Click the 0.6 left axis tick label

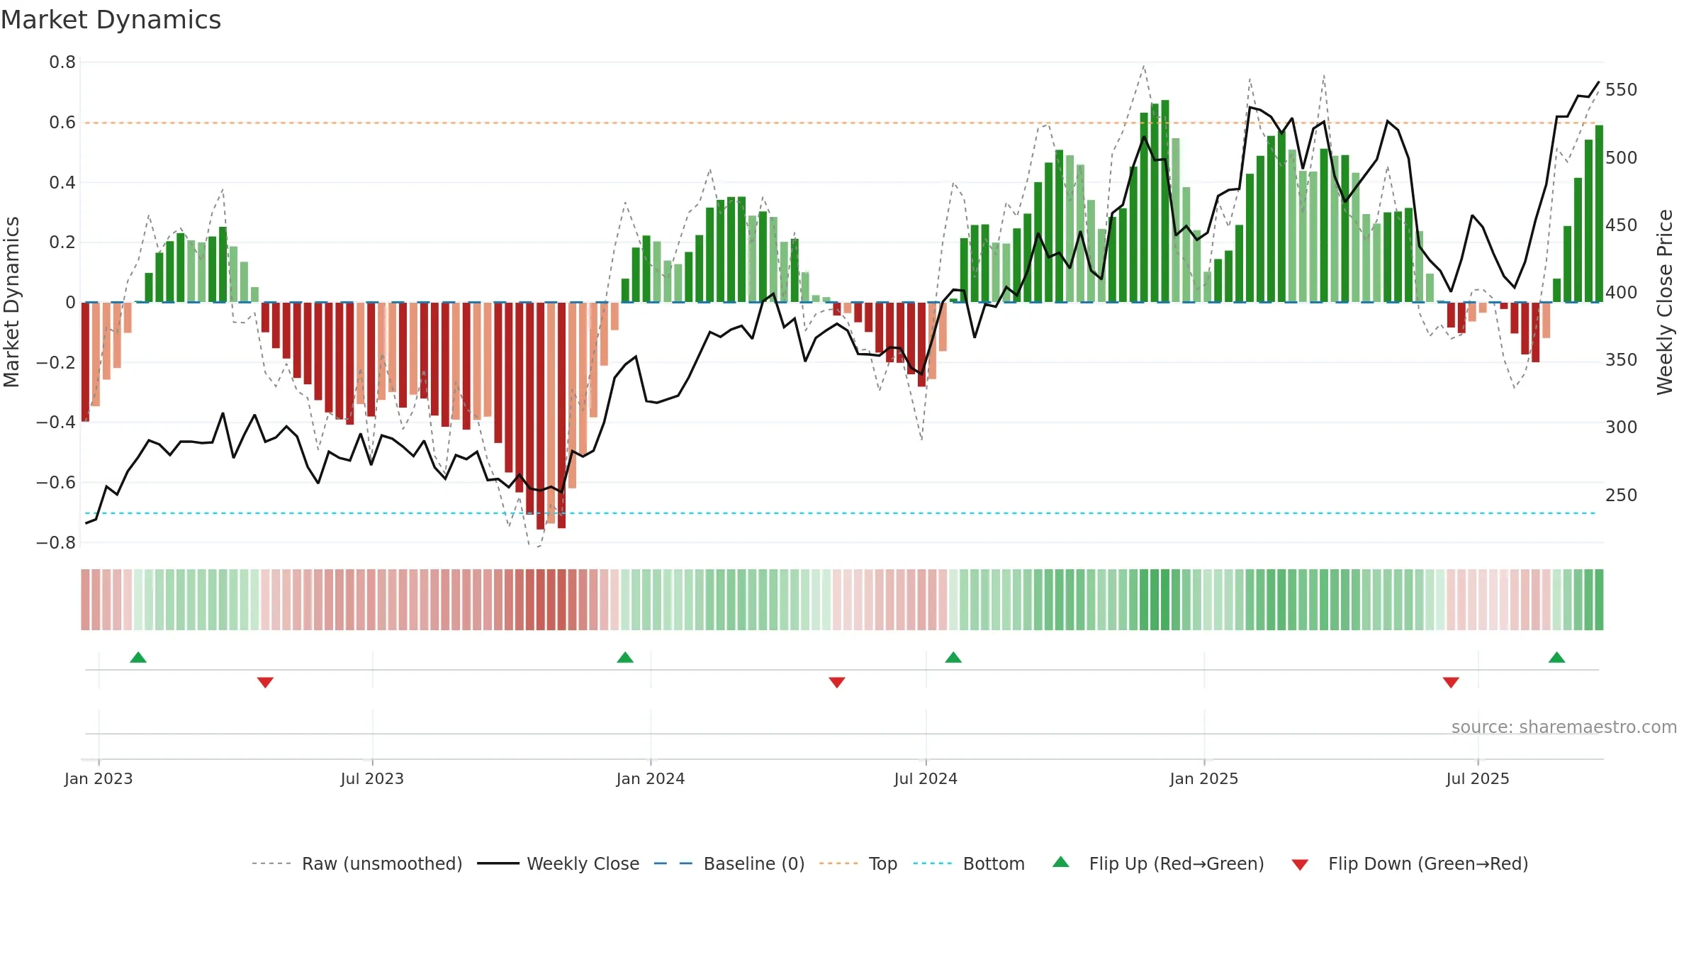[62, 122]
